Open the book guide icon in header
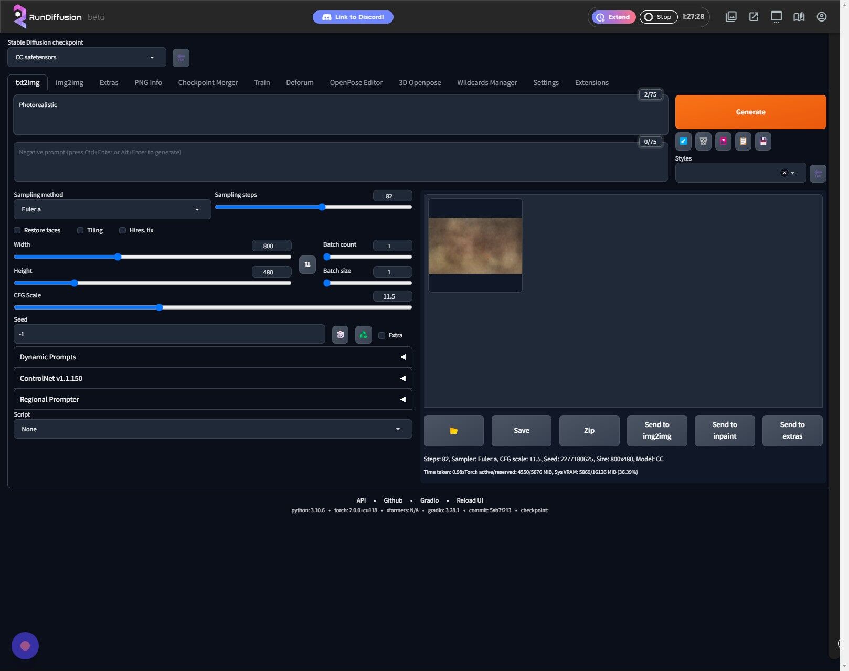This screenshot has height=671, width=849. point(799,17)
